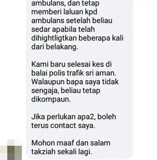Open the pixelated sender avatar
The image size is (157, 160).
click(11, 150)
